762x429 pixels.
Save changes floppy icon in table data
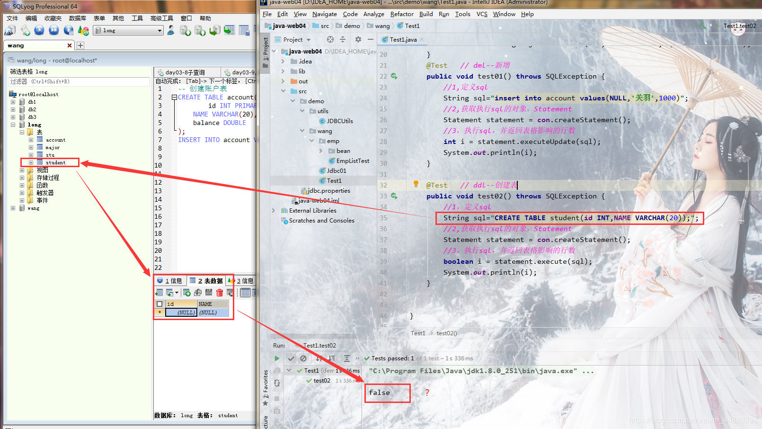[x=209, y=293]
